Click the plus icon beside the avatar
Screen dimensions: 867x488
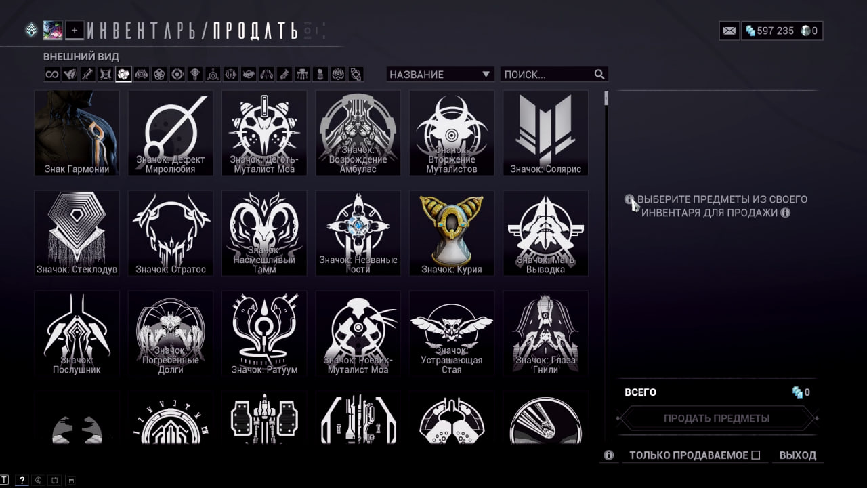pos(75,30)
